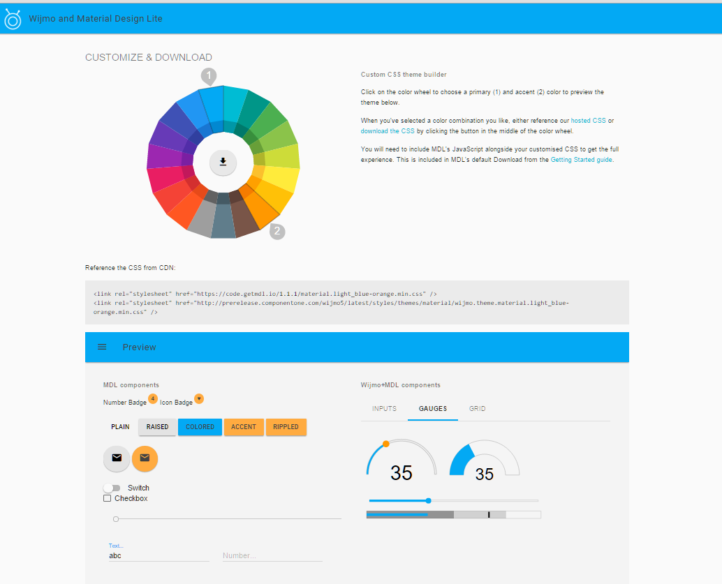Click the Wijmo logo in the header
Screen dimensions: 722x584
[x=13, y=19]
